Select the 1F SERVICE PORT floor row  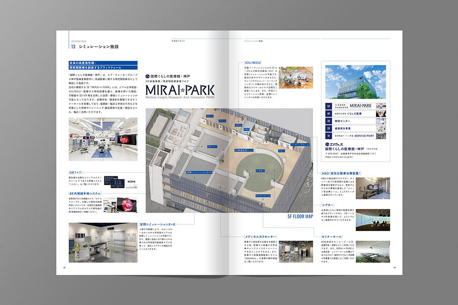356,136
